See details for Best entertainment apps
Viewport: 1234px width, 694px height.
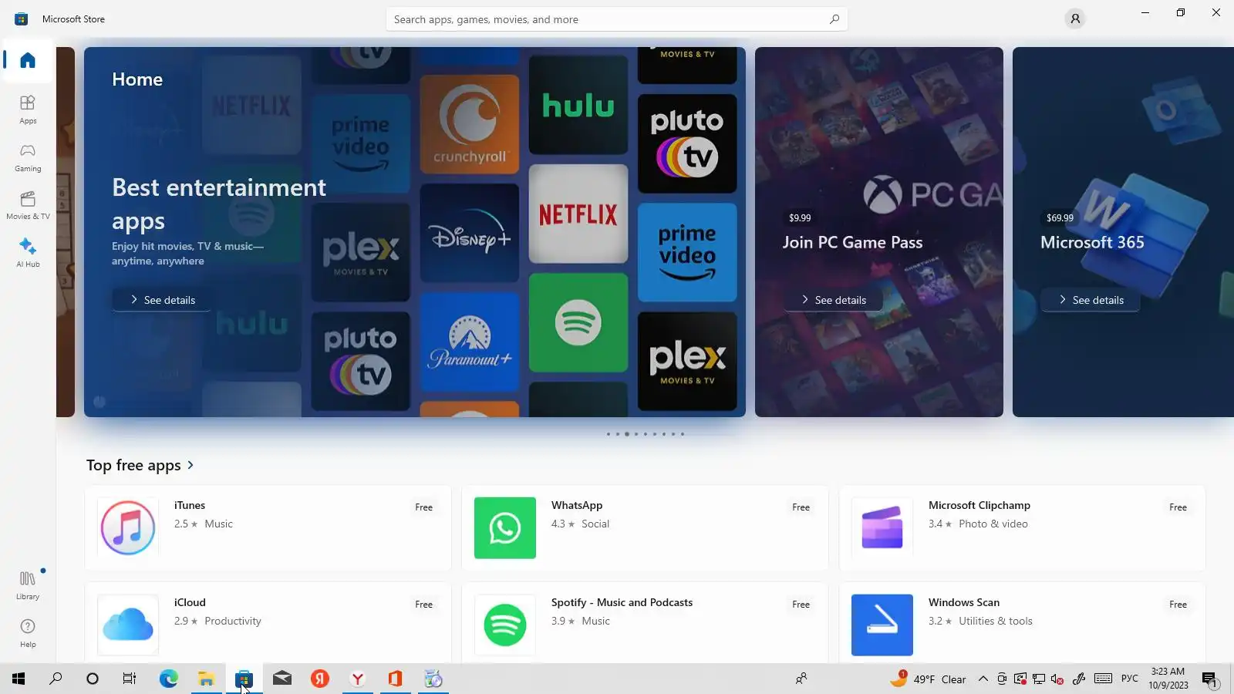tap(162, 300)
